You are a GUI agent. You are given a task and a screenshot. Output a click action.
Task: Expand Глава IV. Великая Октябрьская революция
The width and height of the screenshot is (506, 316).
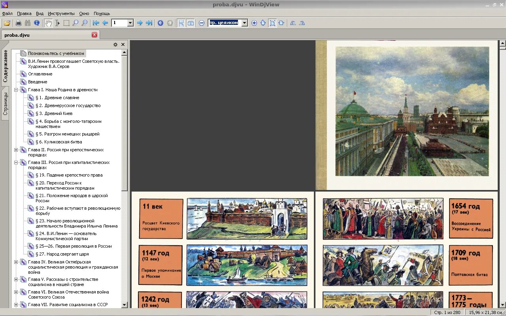point(16,262)
